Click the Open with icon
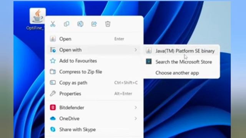 53,50
